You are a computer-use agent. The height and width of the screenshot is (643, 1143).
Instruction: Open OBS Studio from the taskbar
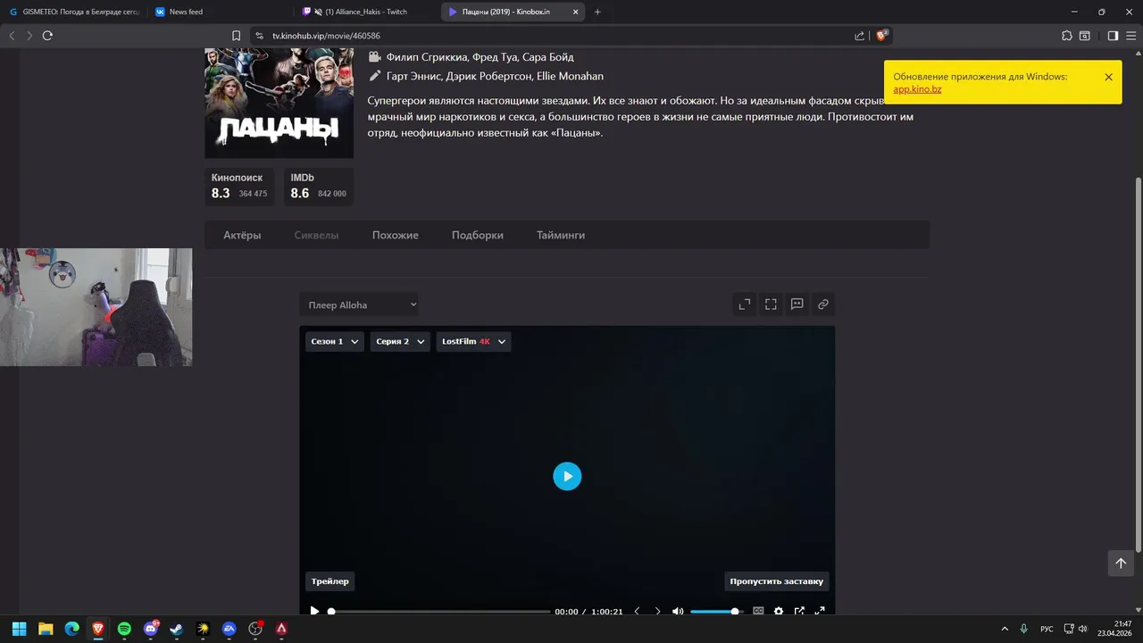(x=255, y=629)
